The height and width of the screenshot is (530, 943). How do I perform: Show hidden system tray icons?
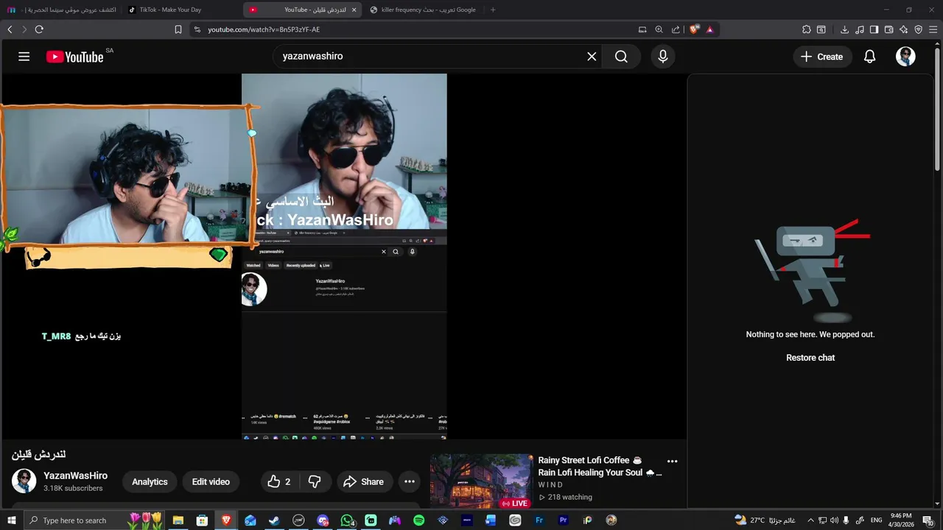(810, 520)
